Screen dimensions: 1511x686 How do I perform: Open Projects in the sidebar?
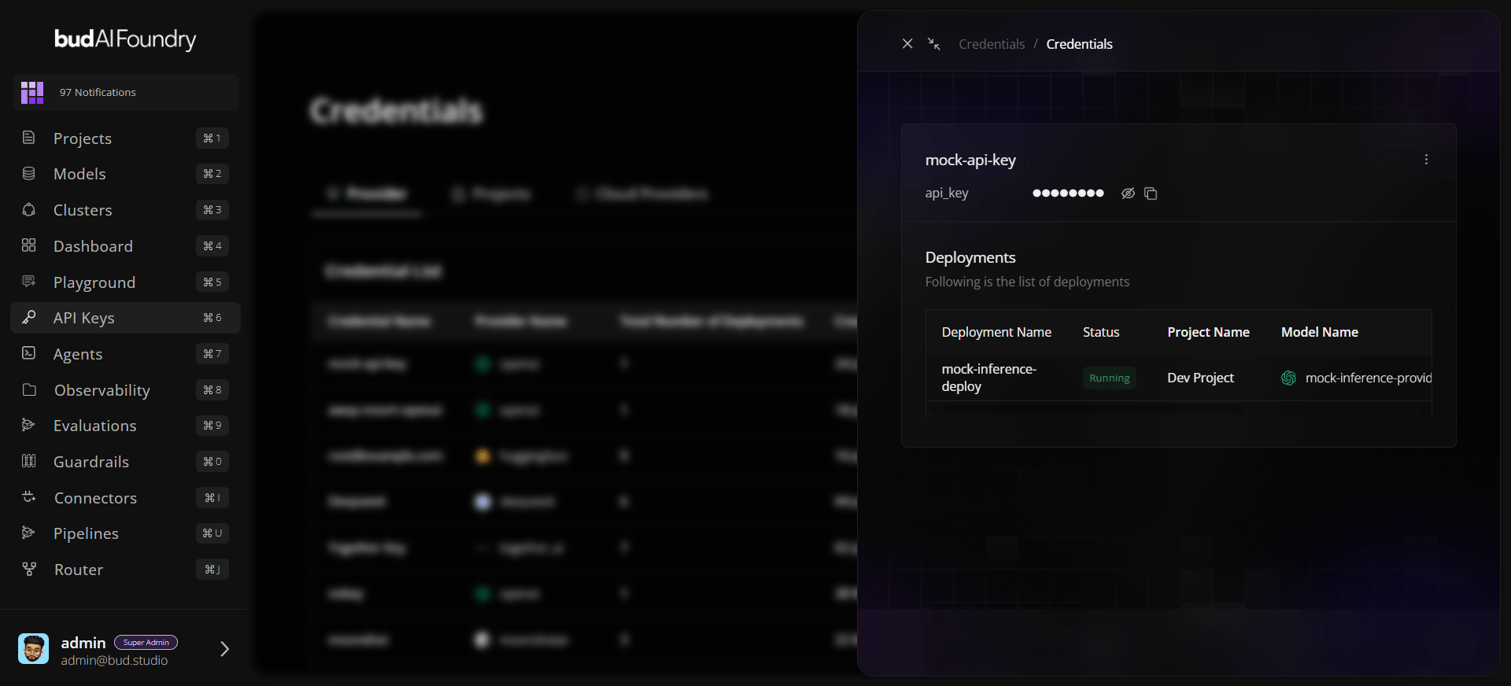pyautogui.click(x=125, y=138)
